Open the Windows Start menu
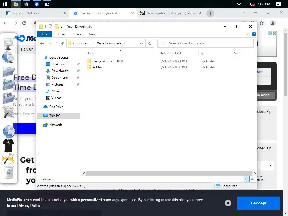The height and width of the screenshot is (216, 288). (5, 4)
